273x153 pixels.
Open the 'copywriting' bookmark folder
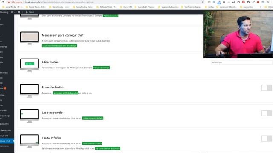tap(247, 7)
